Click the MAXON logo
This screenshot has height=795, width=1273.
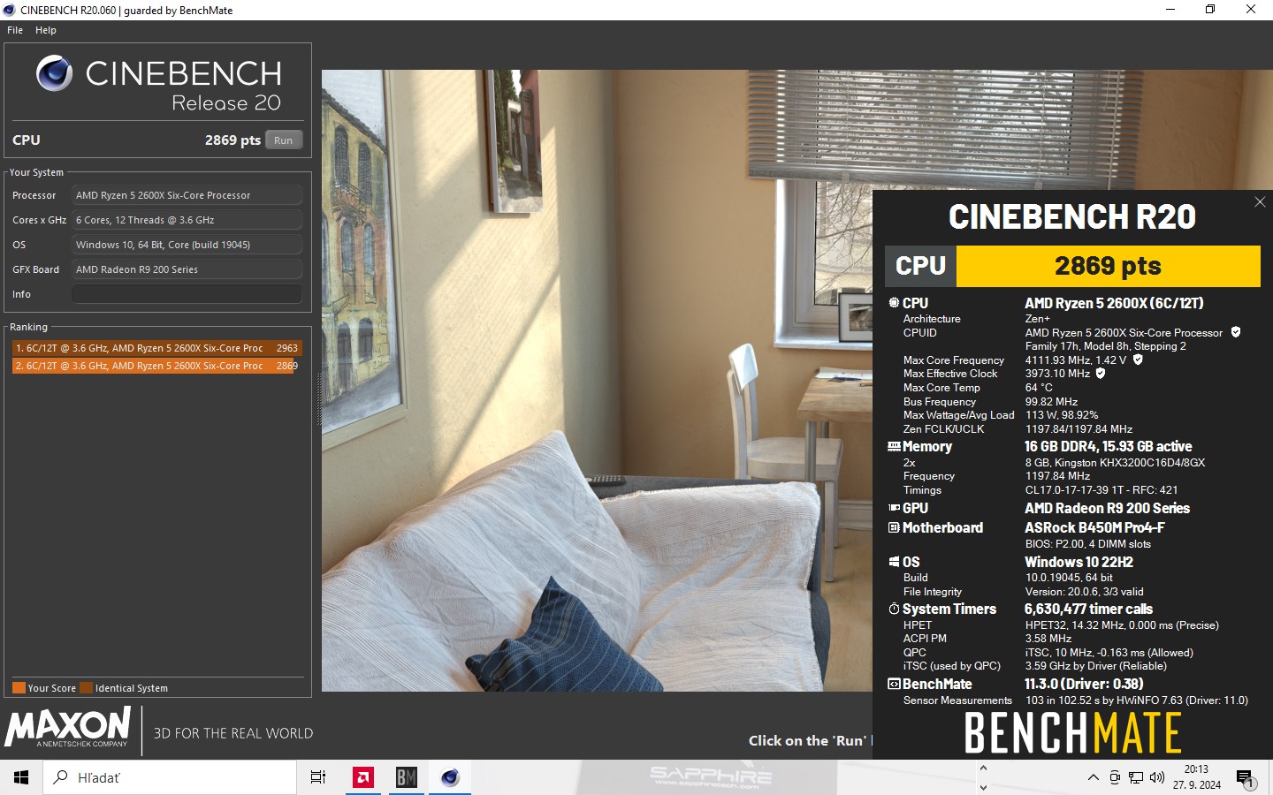coord(68,728)
